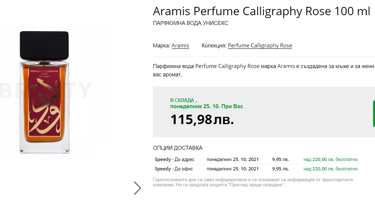
Task: Click the product description paragraph
Action: [264, 71]
